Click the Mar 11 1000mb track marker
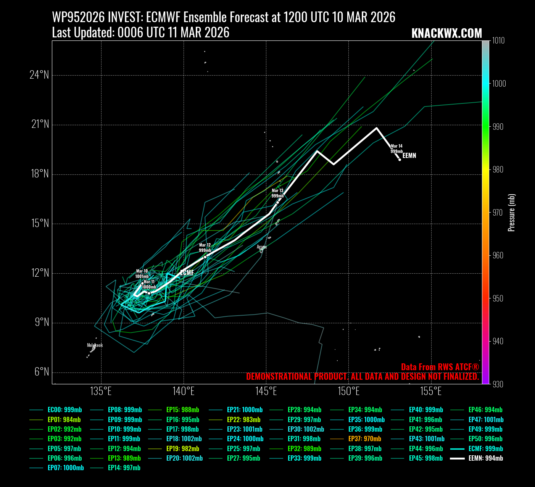535x487 pixels. [x=149, y=293]
